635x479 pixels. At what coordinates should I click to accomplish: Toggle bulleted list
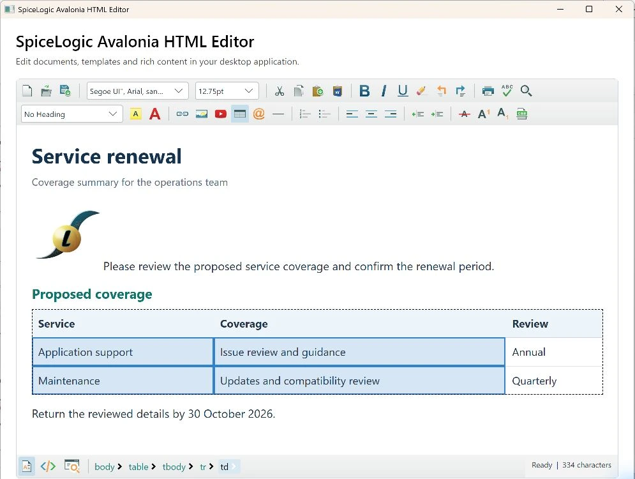tap(324, 114)
